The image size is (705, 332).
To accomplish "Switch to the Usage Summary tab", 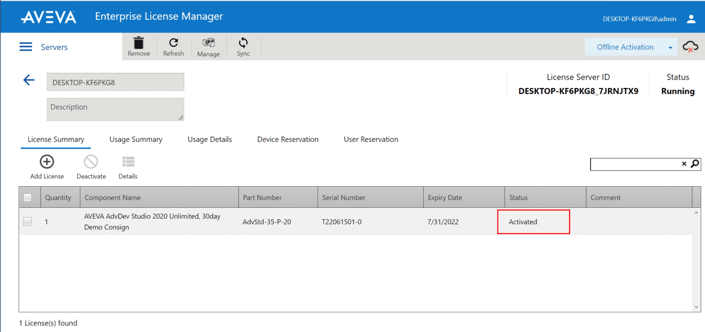I will pyautogui.click(x=136, y=139).
